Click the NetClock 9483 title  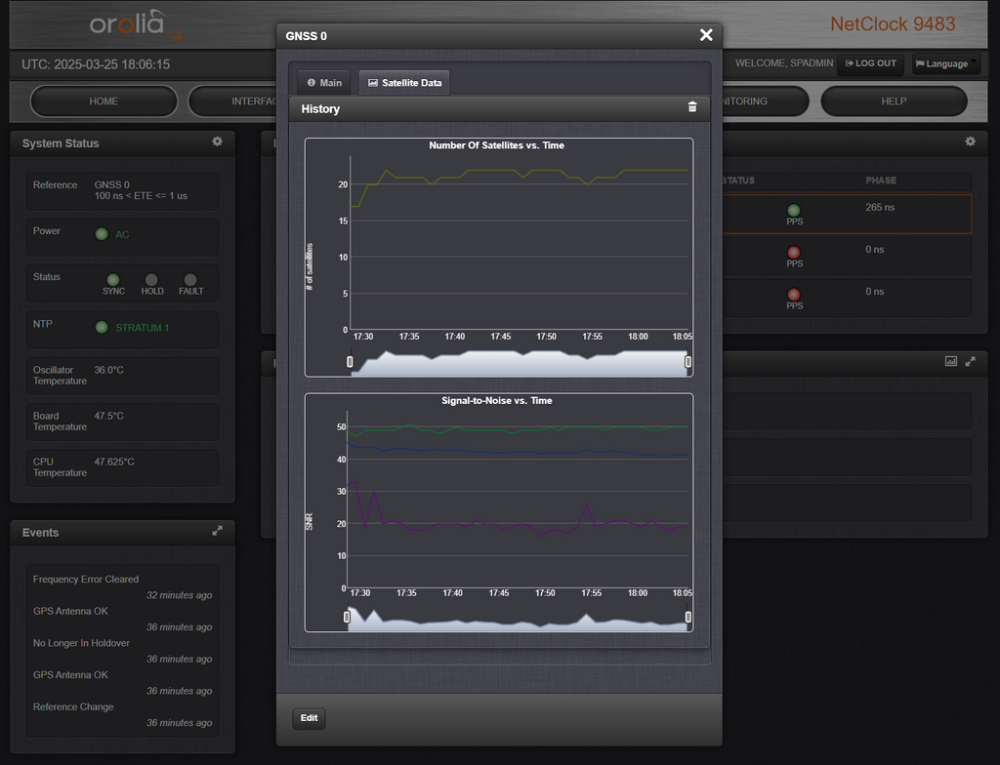pos(893,24)
